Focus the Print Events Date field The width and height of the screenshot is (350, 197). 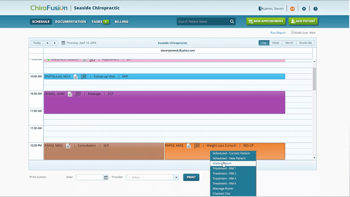(x=89, y=177)
